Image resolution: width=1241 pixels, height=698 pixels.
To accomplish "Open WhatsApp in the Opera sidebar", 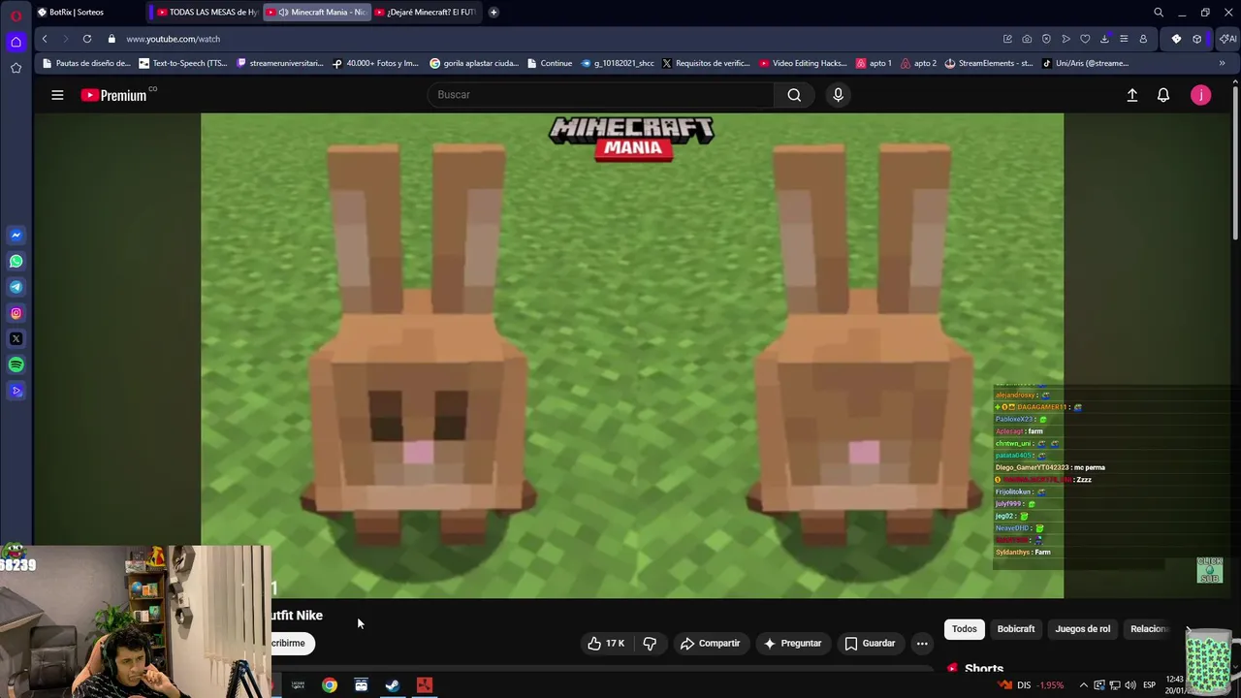I will pyautogui.click(x=16, y=262).
